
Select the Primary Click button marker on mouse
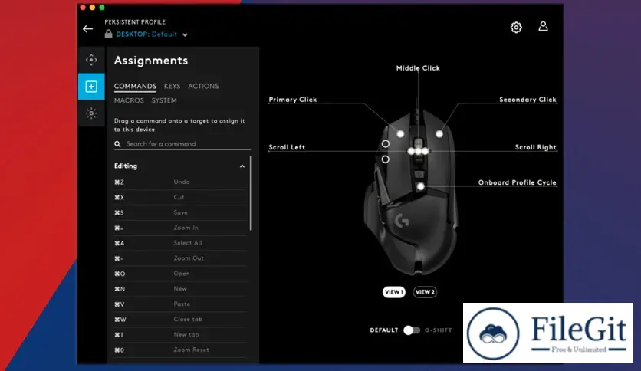(400, 134)
